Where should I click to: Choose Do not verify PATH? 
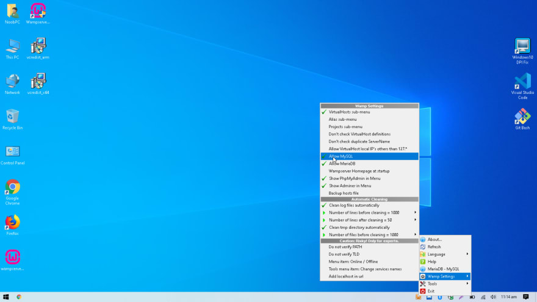pos(369,247)
